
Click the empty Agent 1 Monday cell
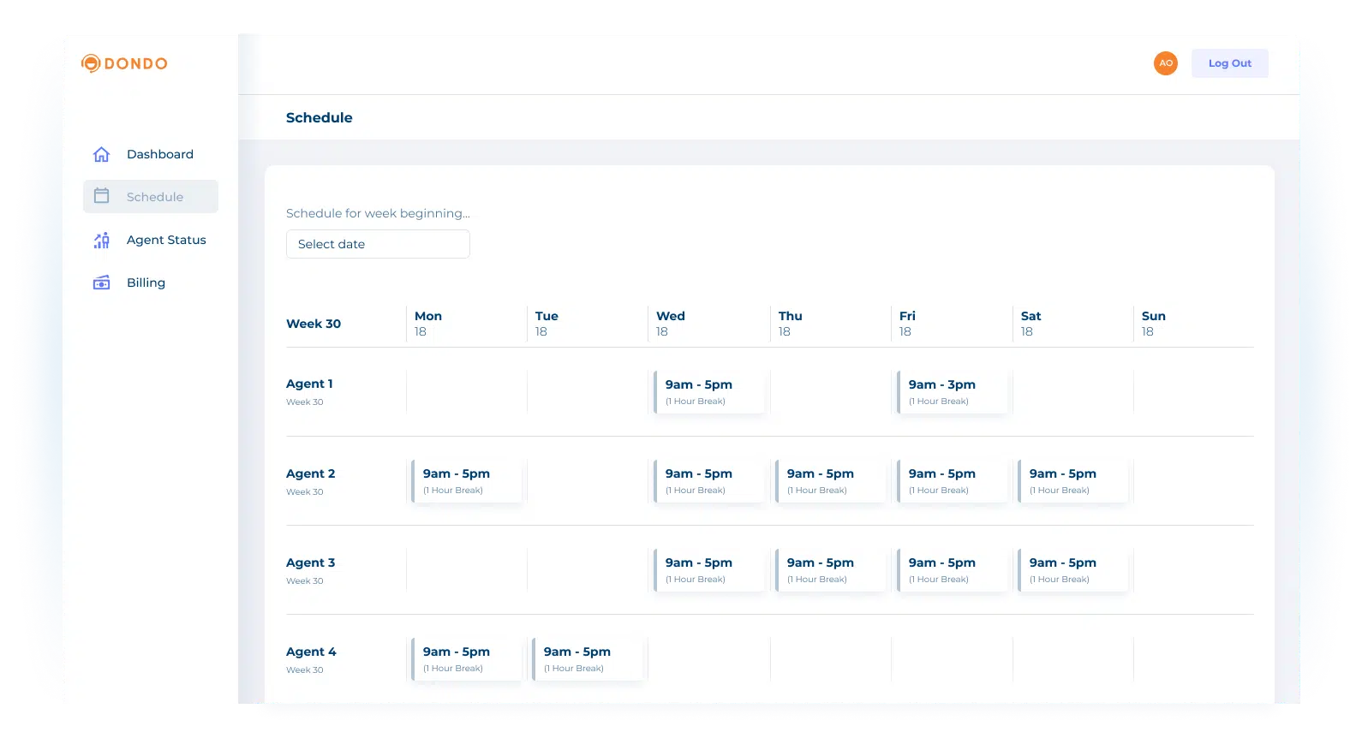(x=467, y=392)
